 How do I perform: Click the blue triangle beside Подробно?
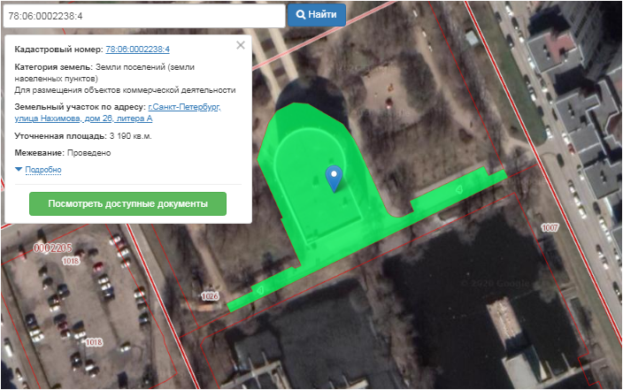(19, 169)
